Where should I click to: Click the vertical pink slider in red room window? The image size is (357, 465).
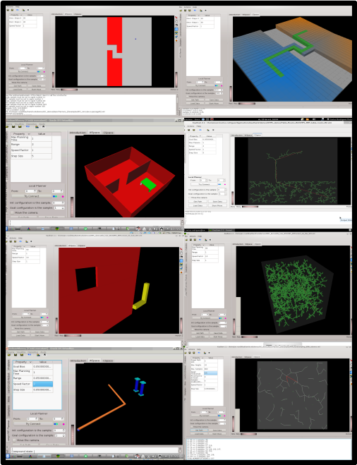coord(72,207)
